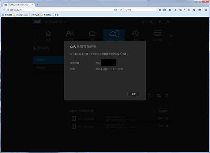Image resolution: width=210 pixels, height=153 pixels.
Task: Reload the page with the refresh icon
Action: pos(121,10)
